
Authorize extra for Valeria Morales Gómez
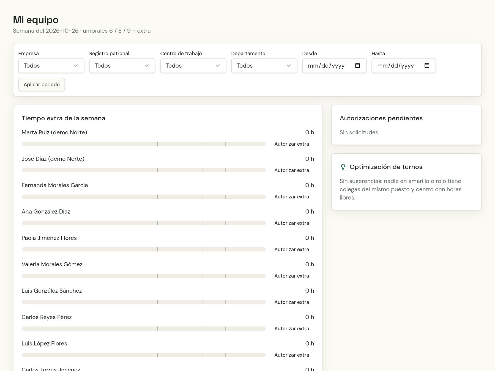coord(292,276)
